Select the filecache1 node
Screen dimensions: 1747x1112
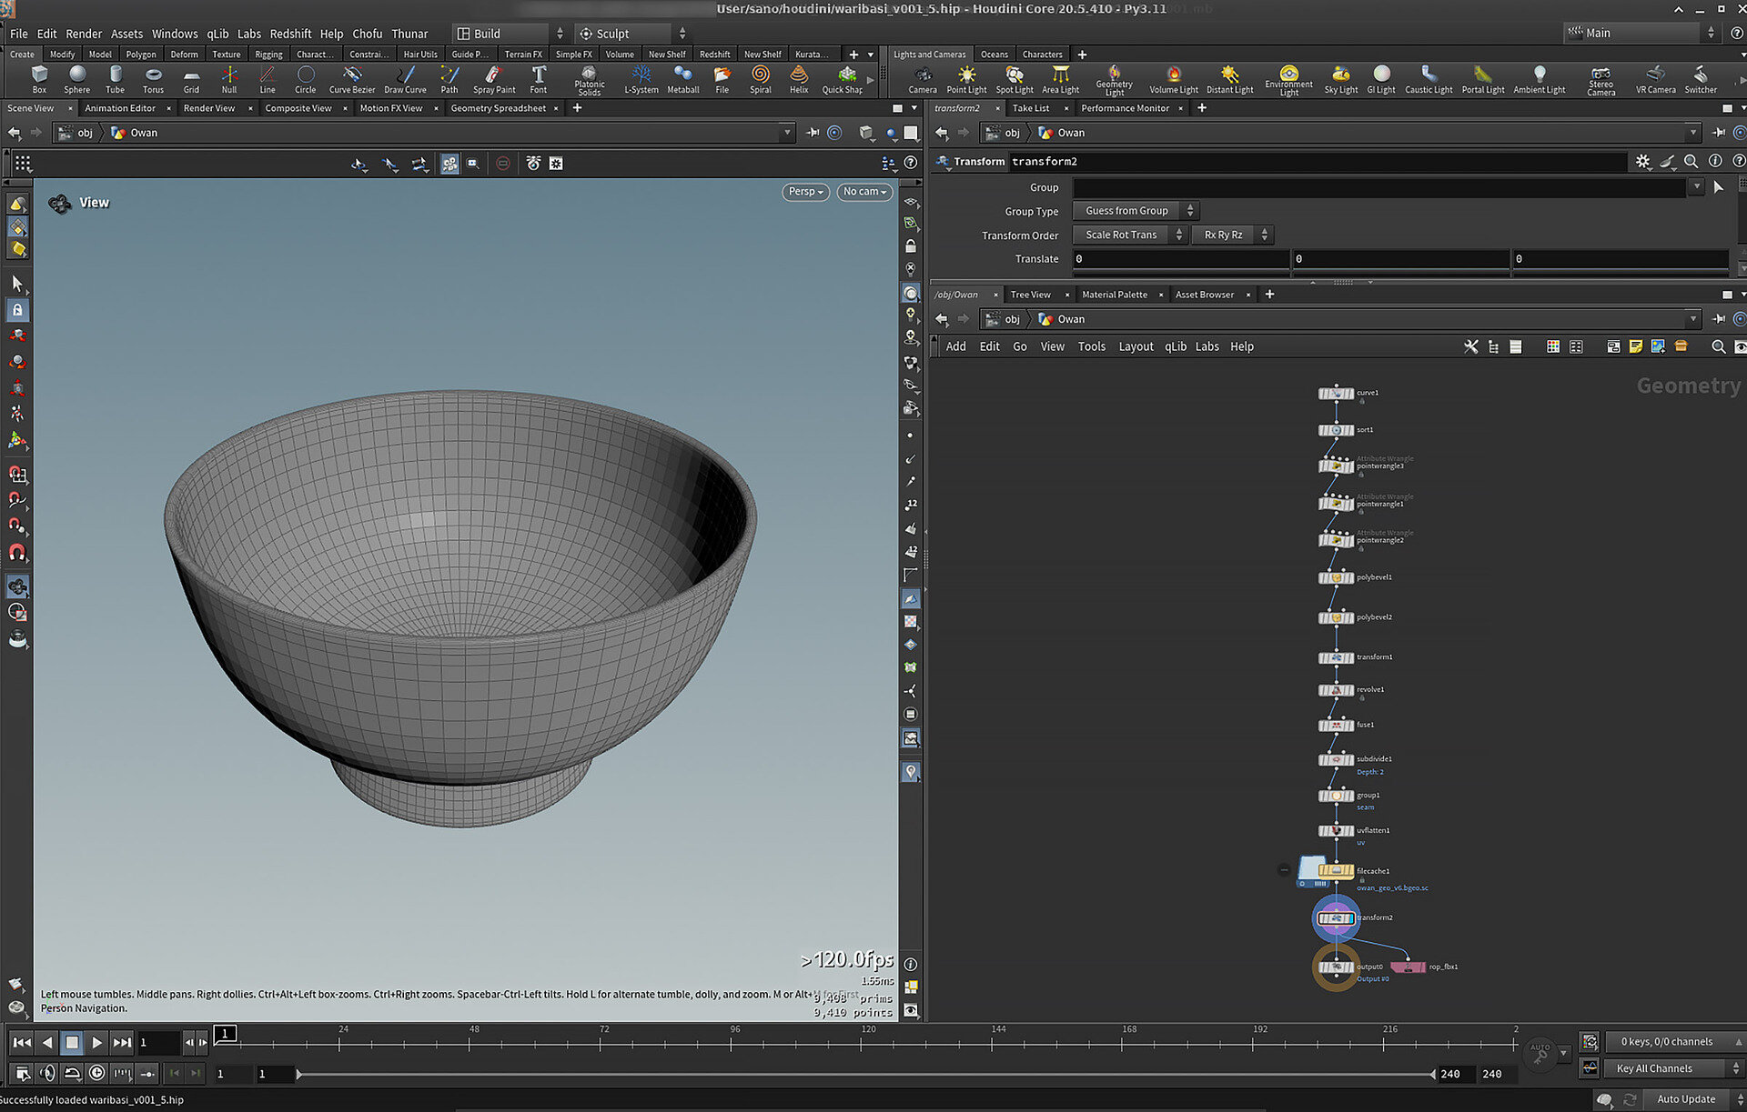(1335, 871)
